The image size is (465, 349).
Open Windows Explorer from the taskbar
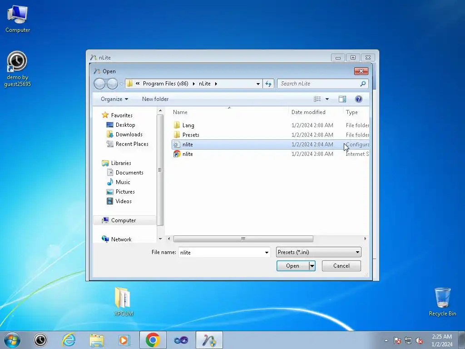pyautogui.click(x=97, y=340)
